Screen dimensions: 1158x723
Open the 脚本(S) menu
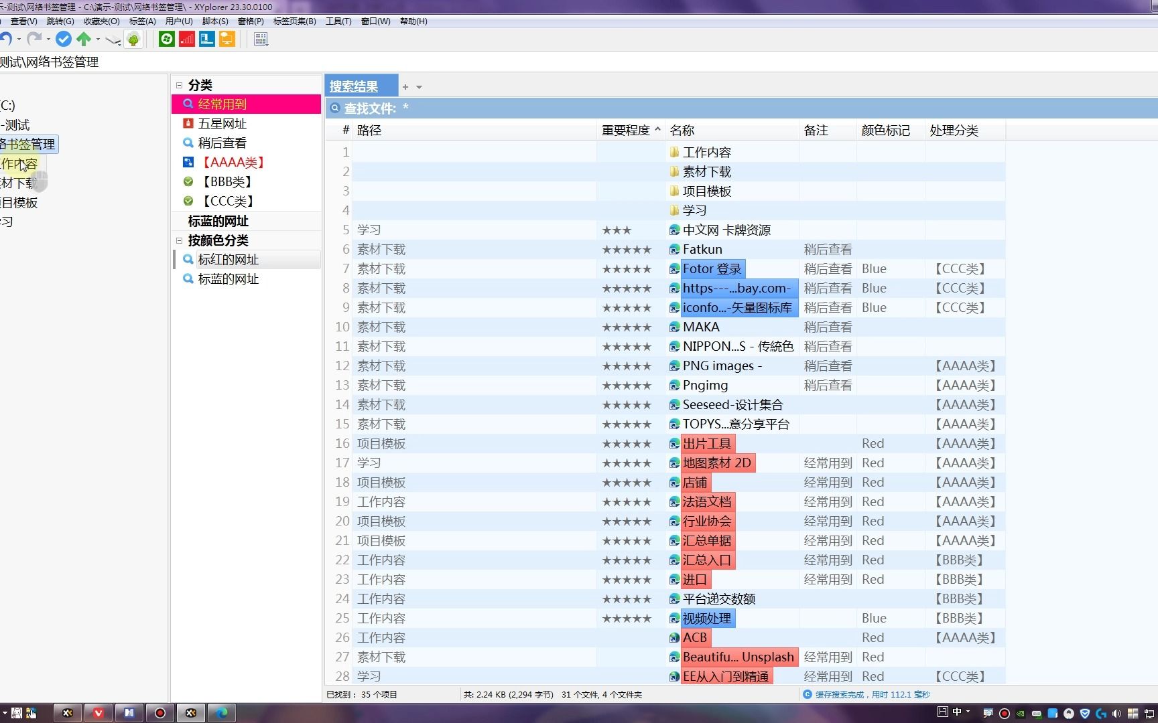(215, 21)
